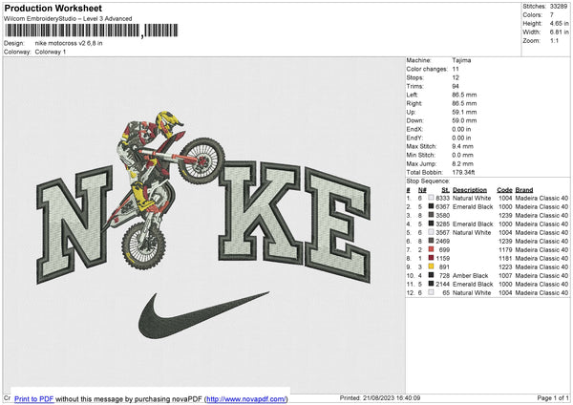Click the N# column header
Screen dimensions: 573x405
[x=422, y=190]
